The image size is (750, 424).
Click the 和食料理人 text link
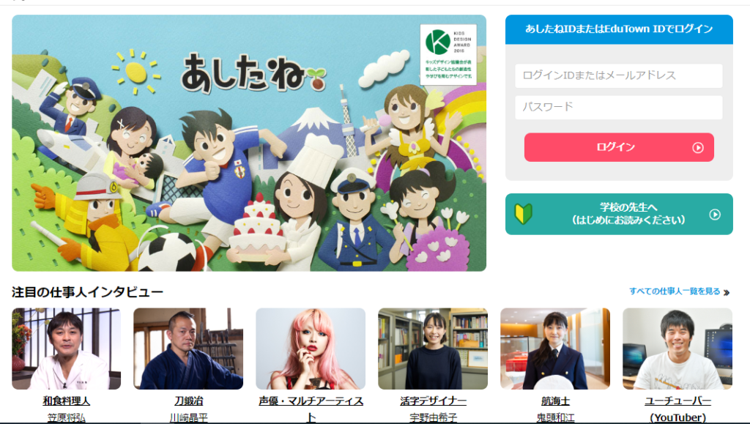(67, 401)
